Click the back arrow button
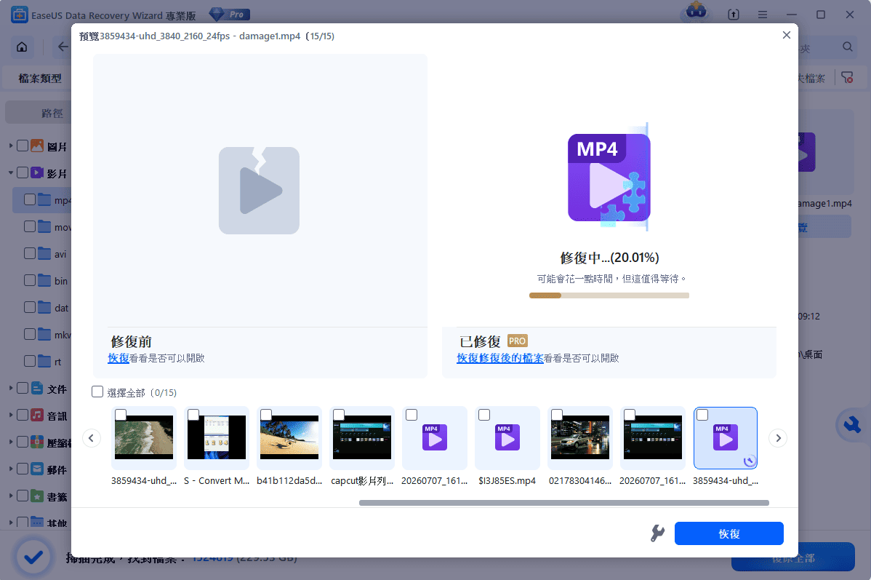Image resolution: width=871 pixels, height=580 pixels. click(x=63, y=47)
